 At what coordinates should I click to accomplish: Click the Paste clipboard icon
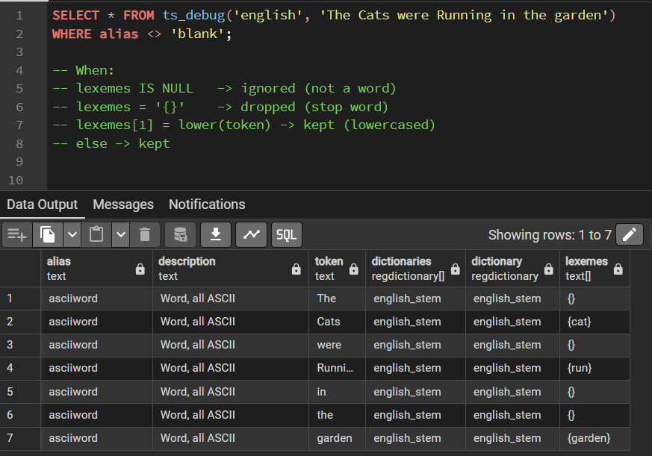[96, 235]
